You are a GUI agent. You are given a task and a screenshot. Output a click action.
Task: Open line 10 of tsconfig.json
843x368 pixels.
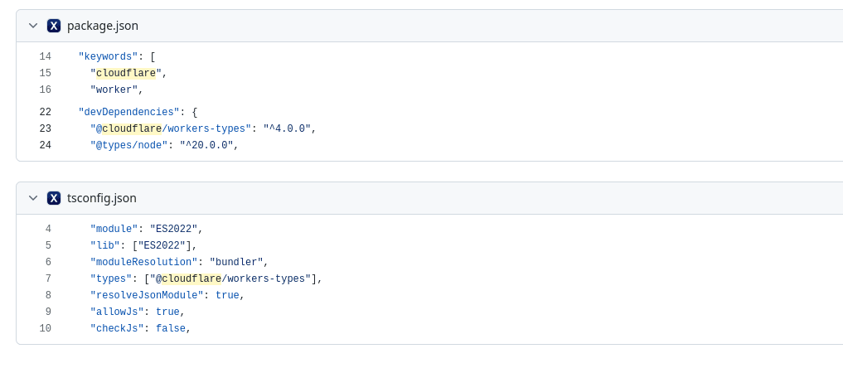(x=45, y=328)
